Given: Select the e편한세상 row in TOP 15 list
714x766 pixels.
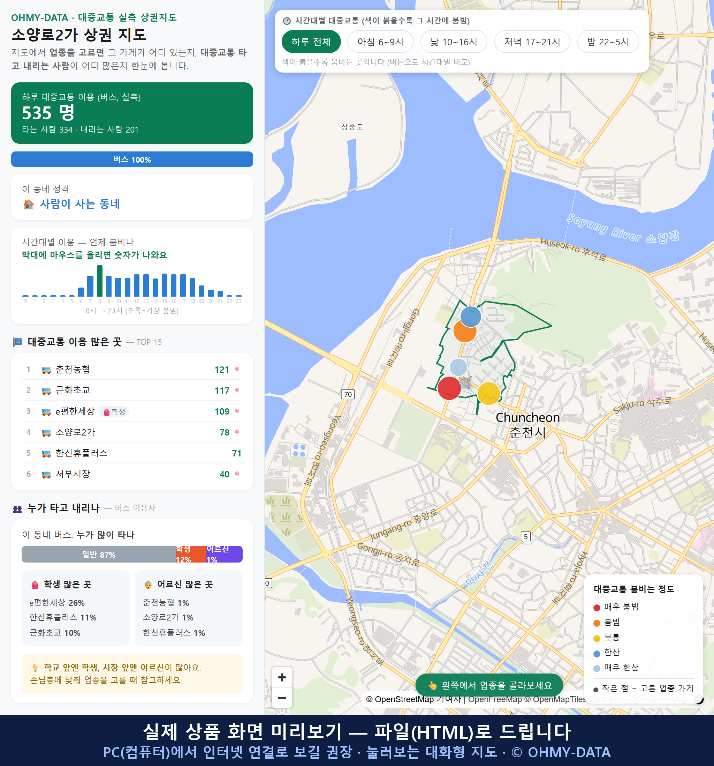Looking at the screenshot, I should coord(132,411).
